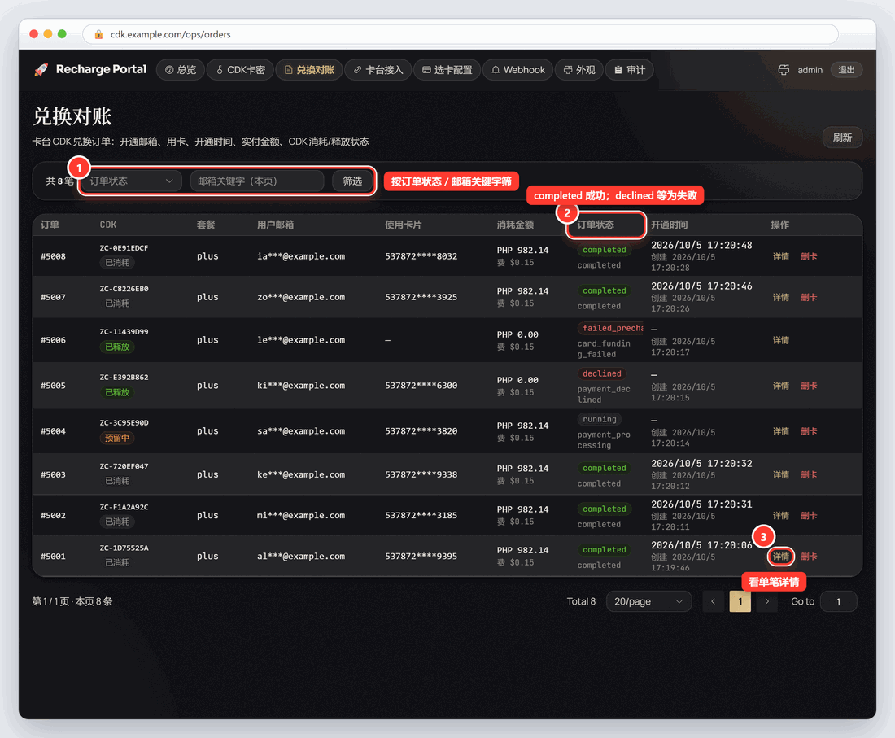Expand the 订单状态 filter dropdown
This screenshot has width=895, height=738.
coord(131,181)
